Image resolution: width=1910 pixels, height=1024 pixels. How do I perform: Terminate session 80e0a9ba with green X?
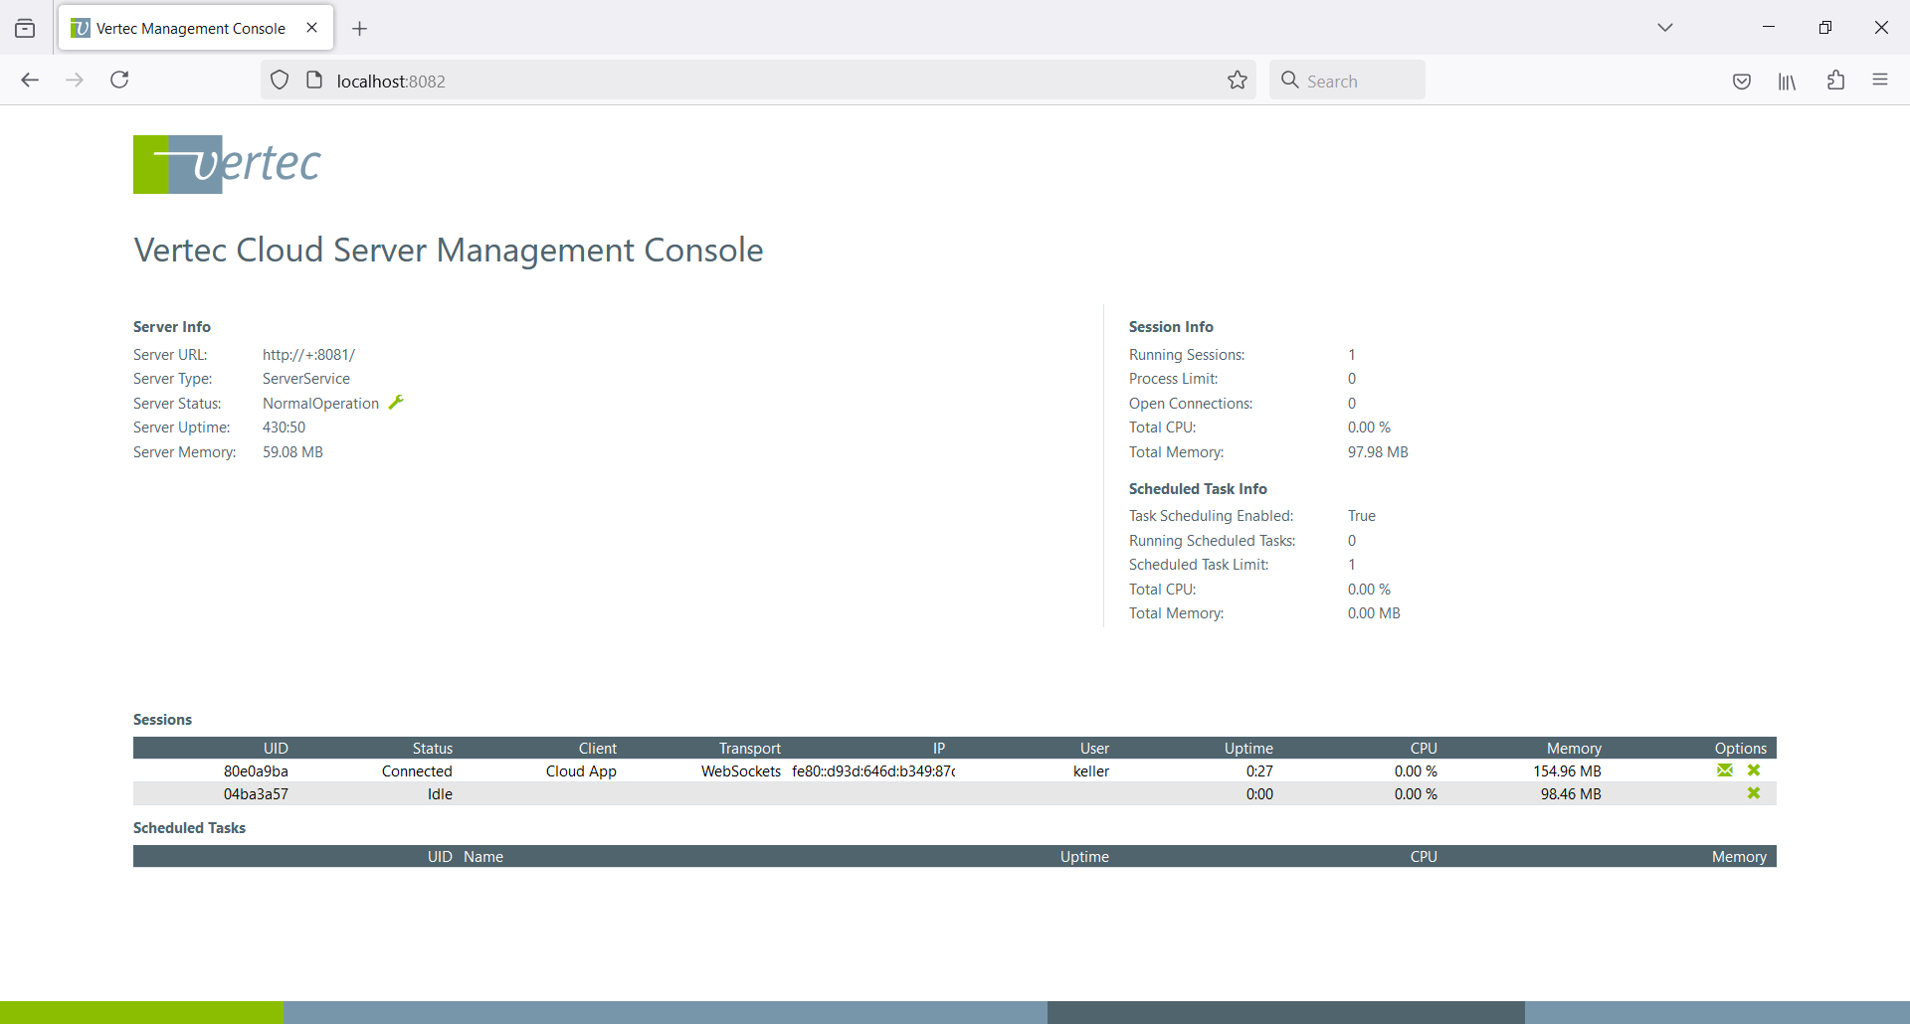point(1754,770)
